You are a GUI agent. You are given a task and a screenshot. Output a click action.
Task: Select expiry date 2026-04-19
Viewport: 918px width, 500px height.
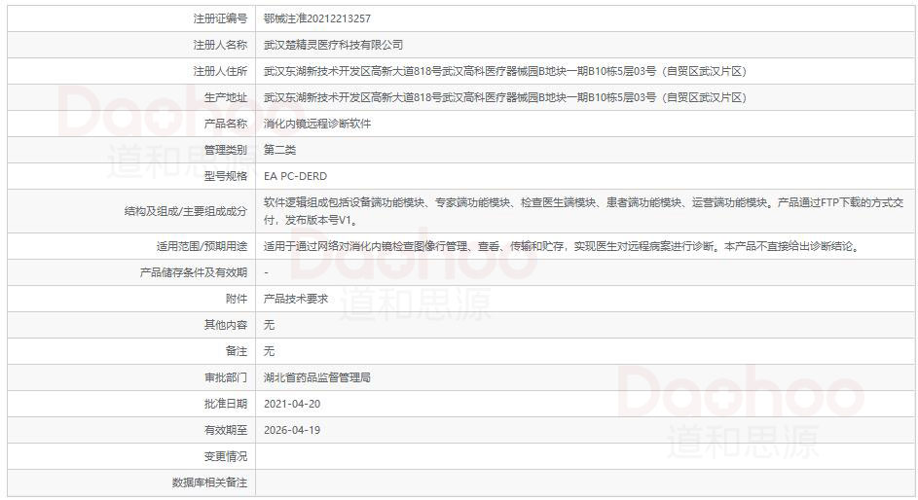(x=292, y=430)
